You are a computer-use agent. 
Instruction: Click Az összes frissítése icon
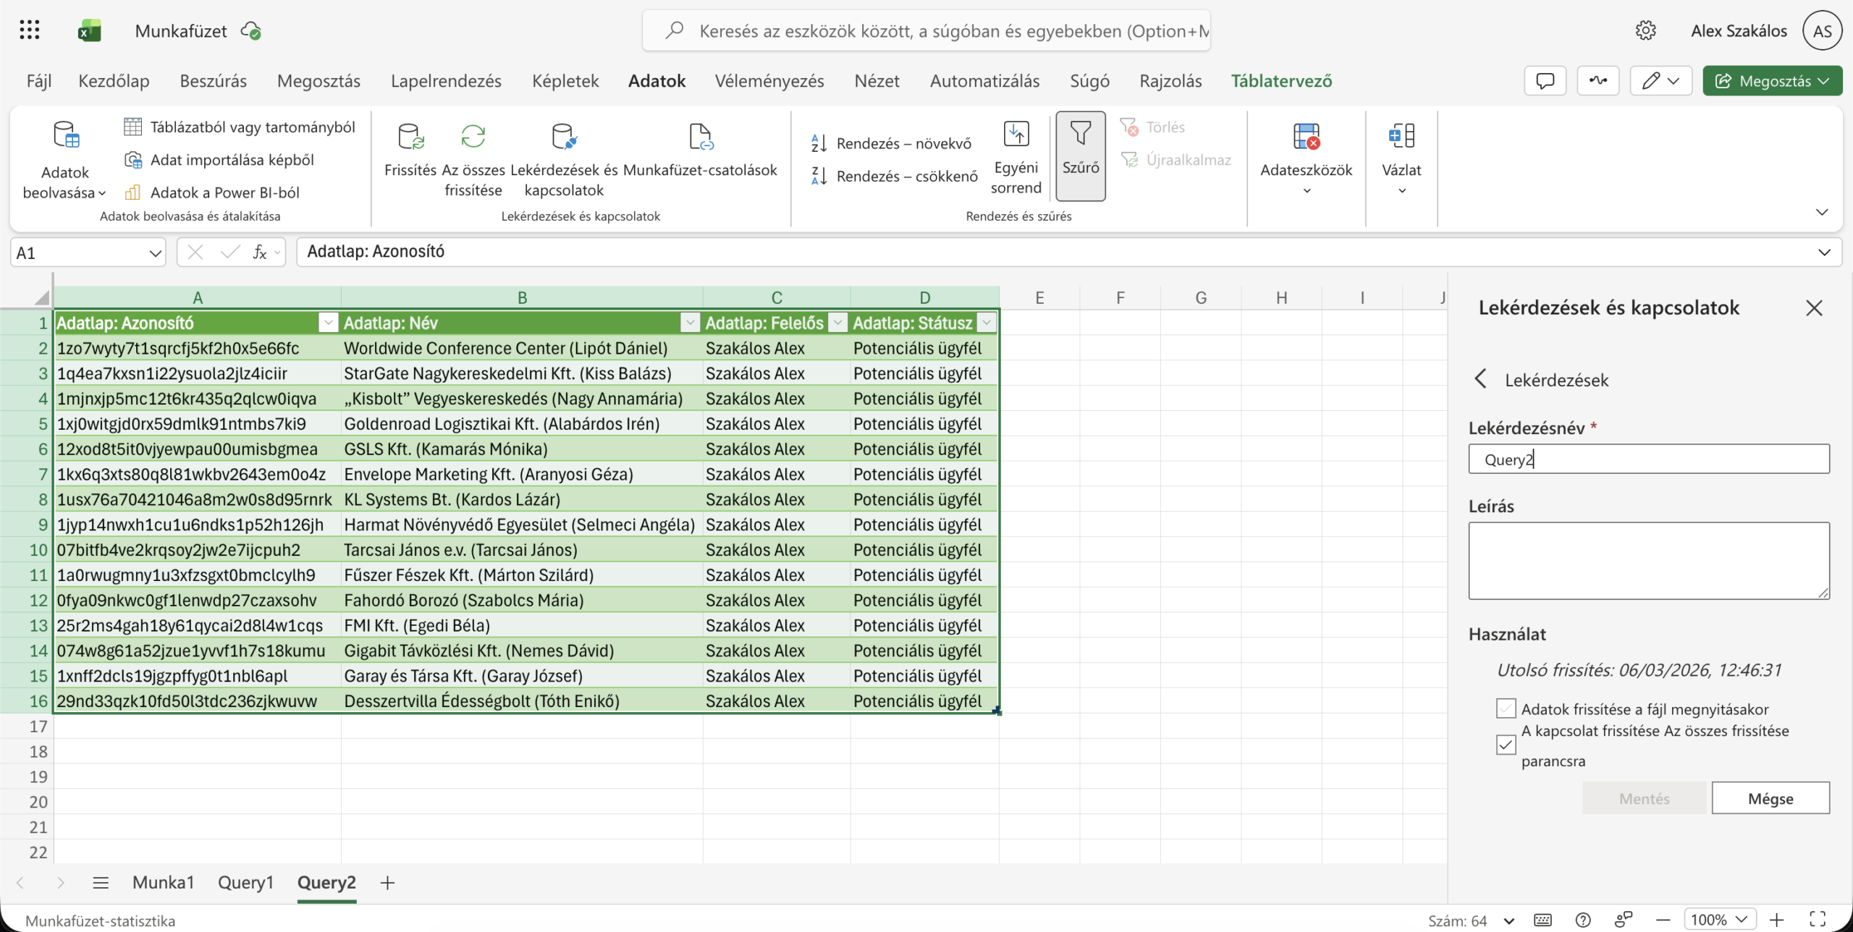point(473,136)
